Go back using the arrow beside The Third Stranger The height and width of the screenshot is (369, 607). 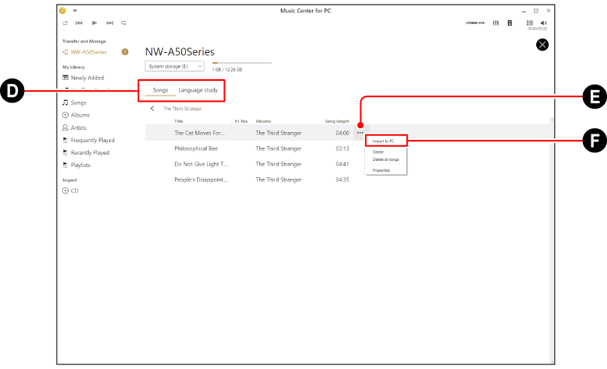153,109
